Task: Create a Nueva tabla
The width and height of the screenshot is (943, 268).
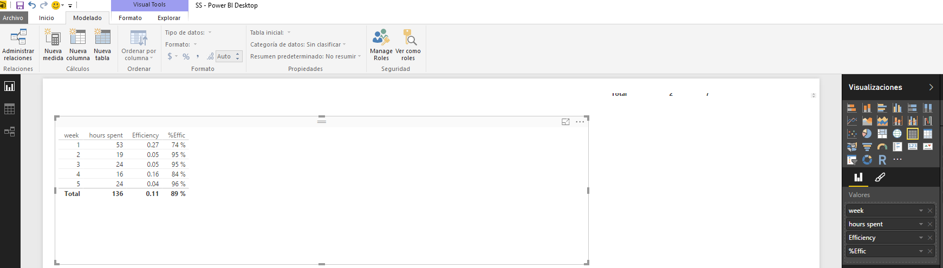Action: tap(102, 44)
